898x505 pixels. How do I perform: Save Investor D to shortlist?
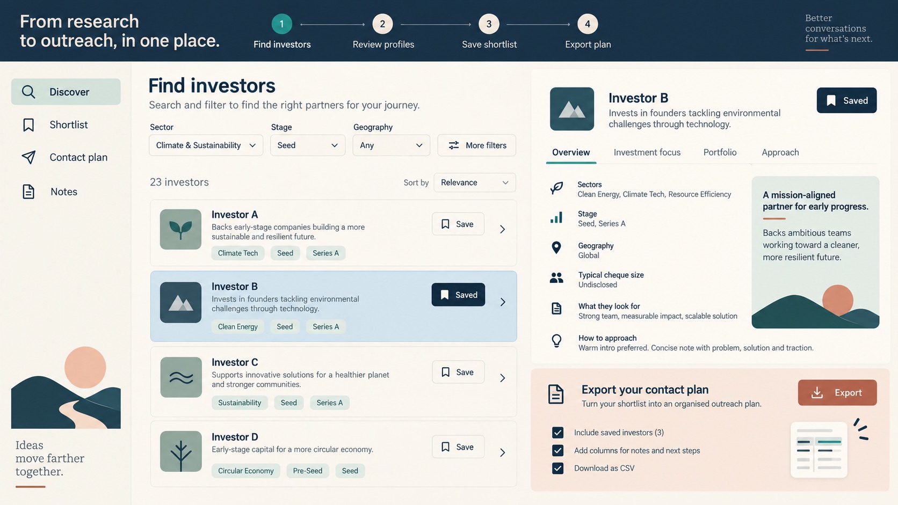pyautogui.click(x=458, y=447)
